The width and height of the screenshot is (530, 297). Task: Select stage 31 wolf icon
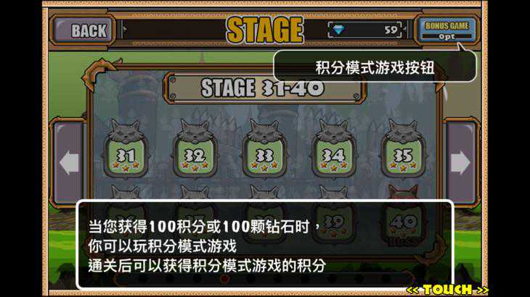pos(126,149)
